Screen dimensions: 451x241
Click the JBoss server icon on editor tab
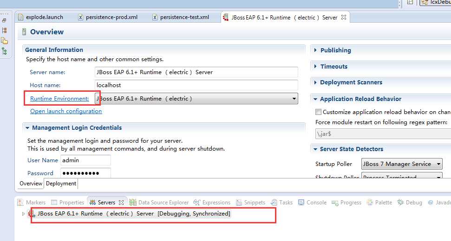(226, 17)
